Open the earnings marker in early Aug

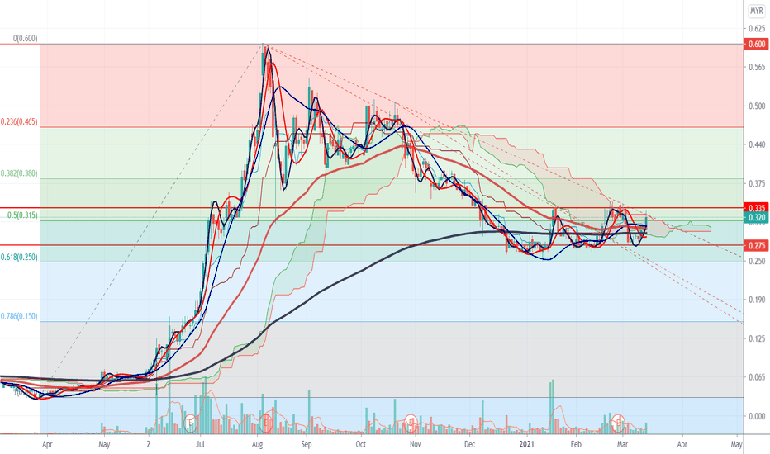[x=266, y=422]
